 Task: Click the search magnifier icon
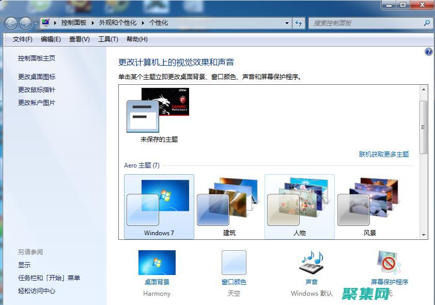pyautogui.click(x=427, y=23)
